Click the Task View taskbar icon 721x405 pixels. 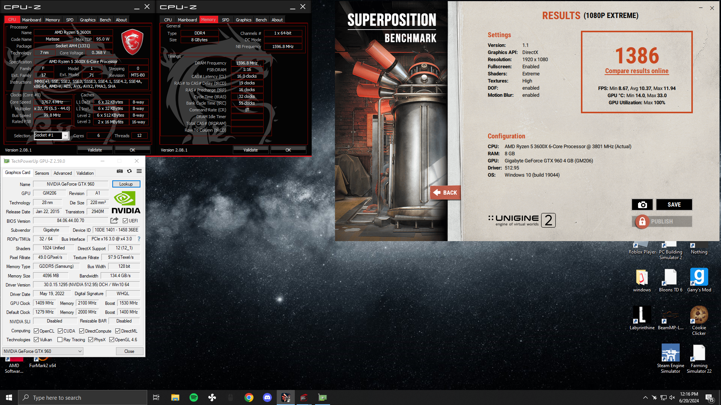click(x=156, y=397)
